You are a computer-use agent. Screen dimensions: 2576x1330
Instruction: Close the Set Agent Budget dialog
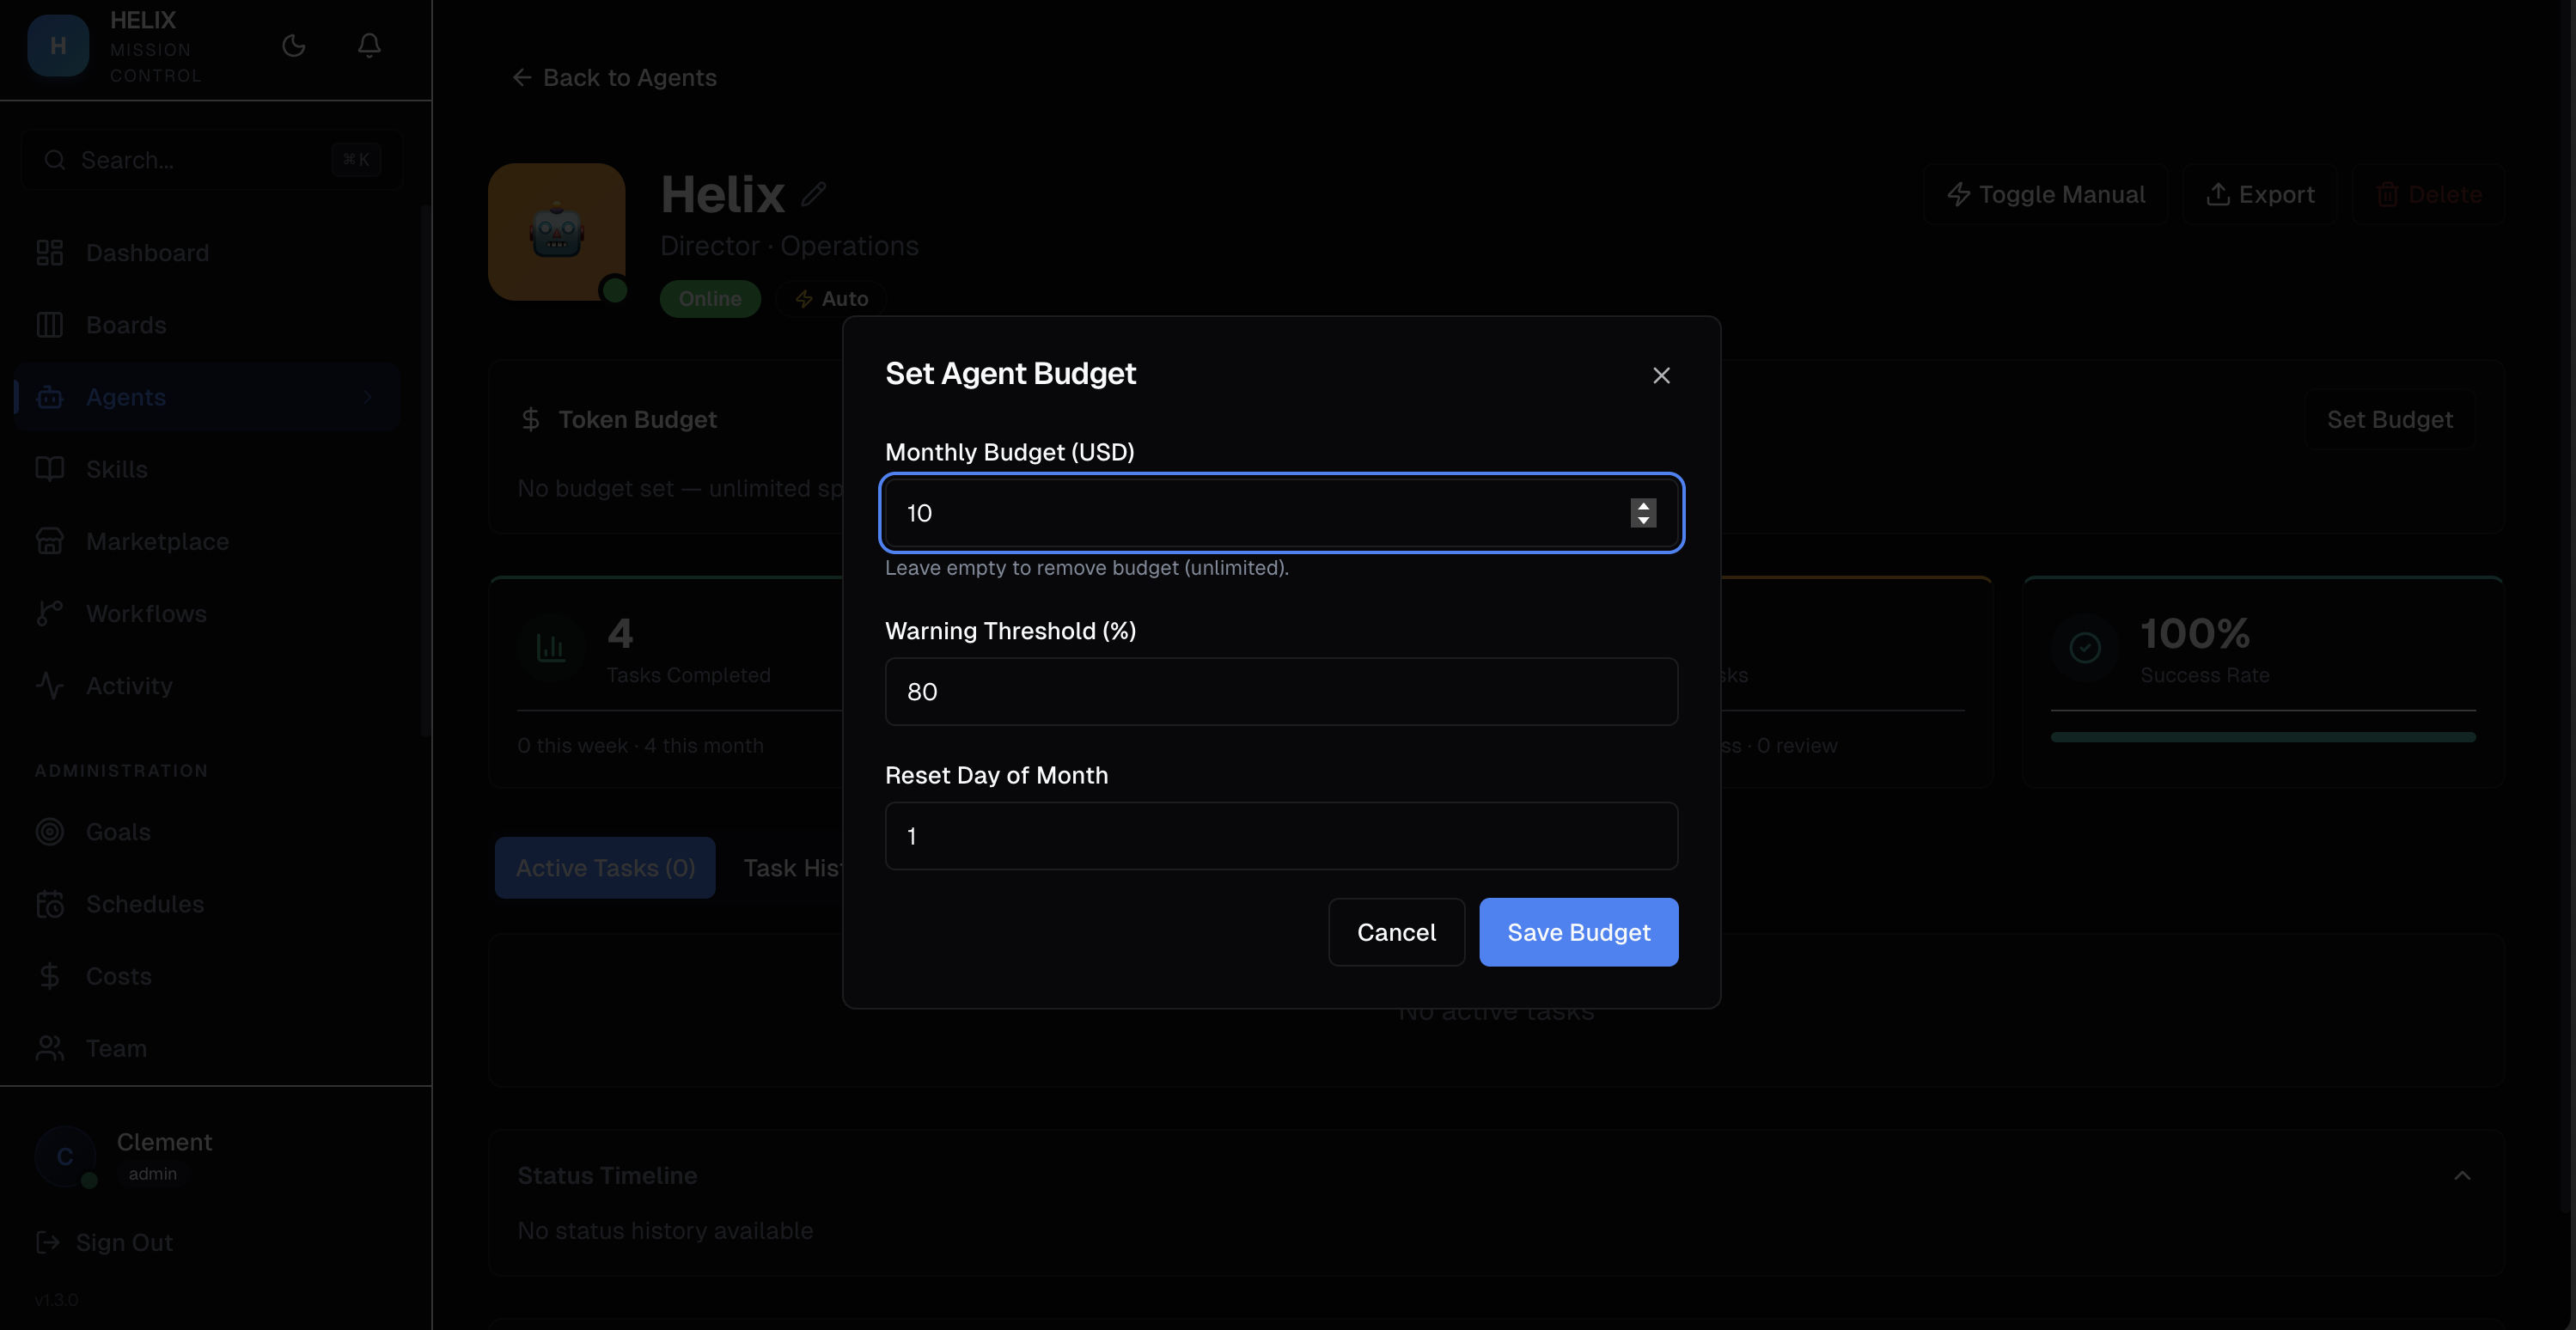(1661, 375)
